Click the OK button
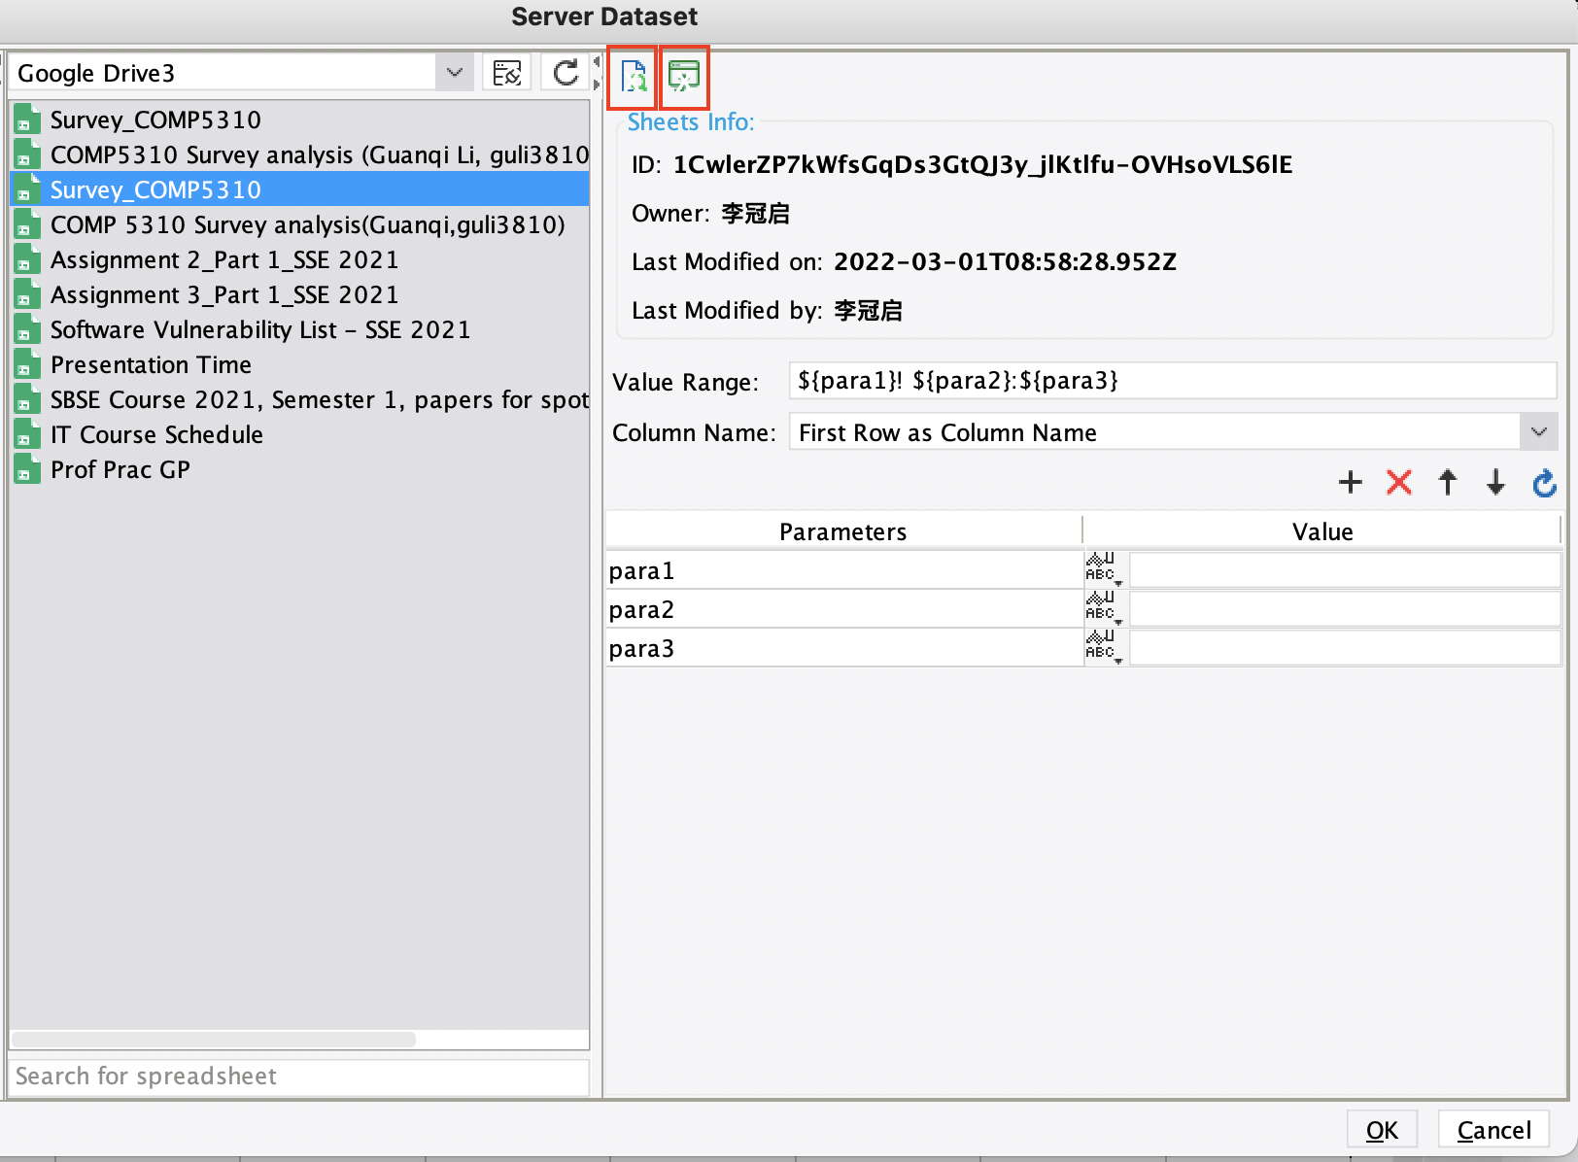This screenshot has height=1162, width=1578. coord(1381,1129)
